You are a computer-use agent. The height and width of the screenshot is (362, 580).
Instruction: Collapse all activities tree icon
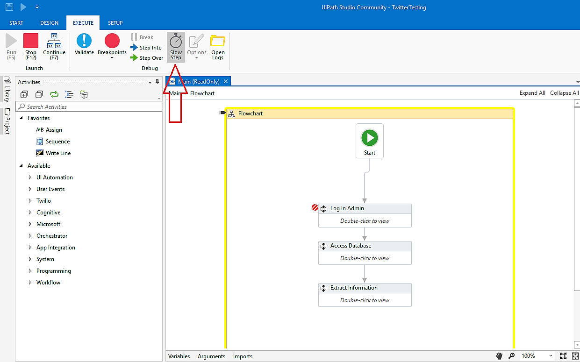[x=39, y=94]
